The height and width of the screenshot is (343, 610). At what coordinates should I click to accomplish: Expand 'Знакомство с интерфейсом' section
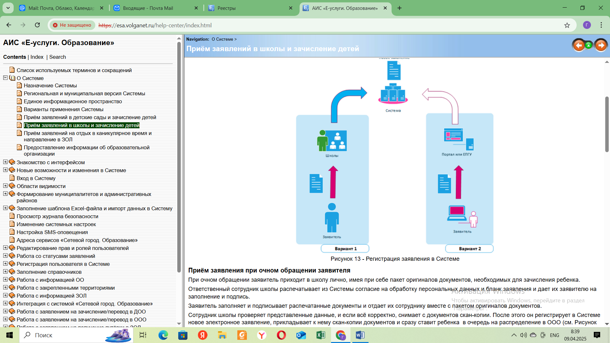click(5, 162)
